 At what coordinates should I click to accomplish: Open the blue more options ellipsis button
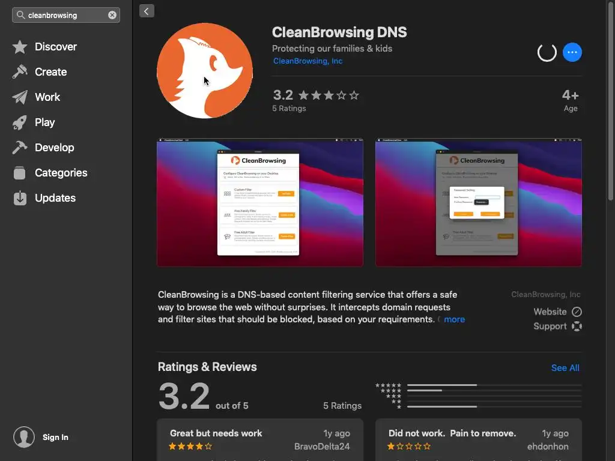[x=572, y=52]
